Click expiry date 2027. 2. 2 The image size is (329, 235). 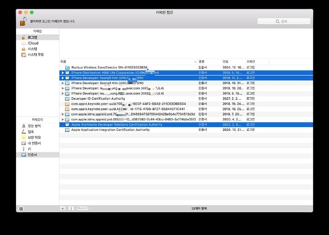point(232,99)
